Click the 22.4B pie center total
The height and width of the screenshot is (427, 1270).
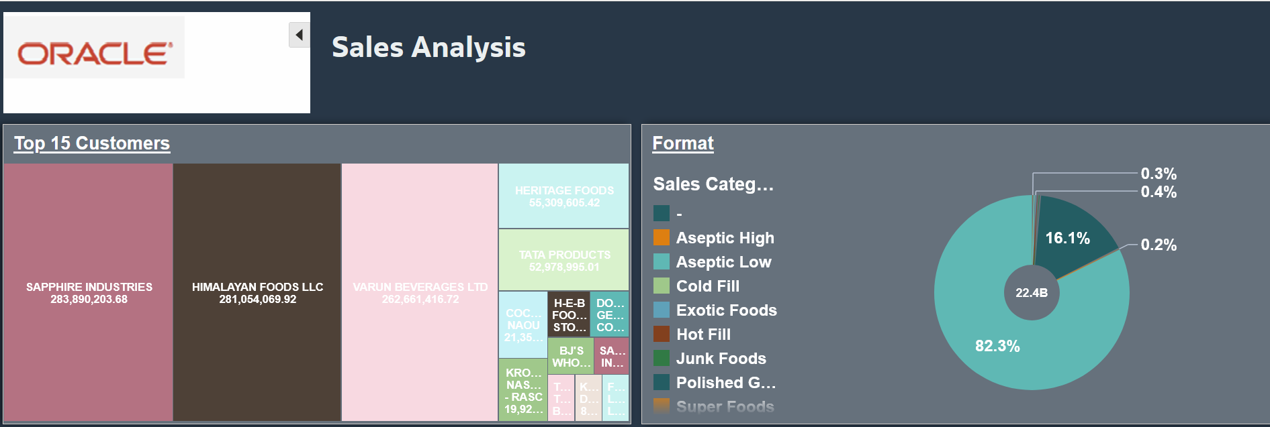click(1032, 293)
